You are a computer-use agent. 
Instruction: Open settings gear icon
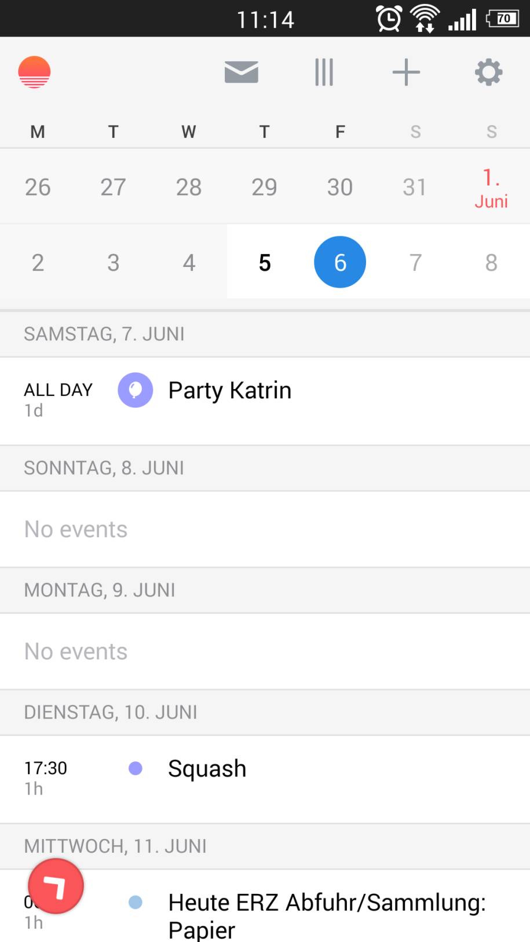[x=489, y=72]
